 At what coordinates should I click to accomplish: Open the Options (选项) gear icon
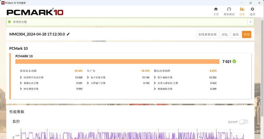tap(253, 9)
